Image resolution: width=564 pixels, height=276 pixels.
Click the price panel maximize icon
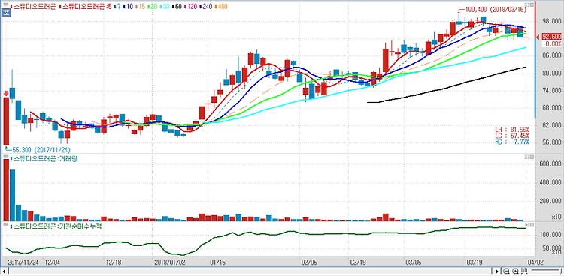coord(531,5)
